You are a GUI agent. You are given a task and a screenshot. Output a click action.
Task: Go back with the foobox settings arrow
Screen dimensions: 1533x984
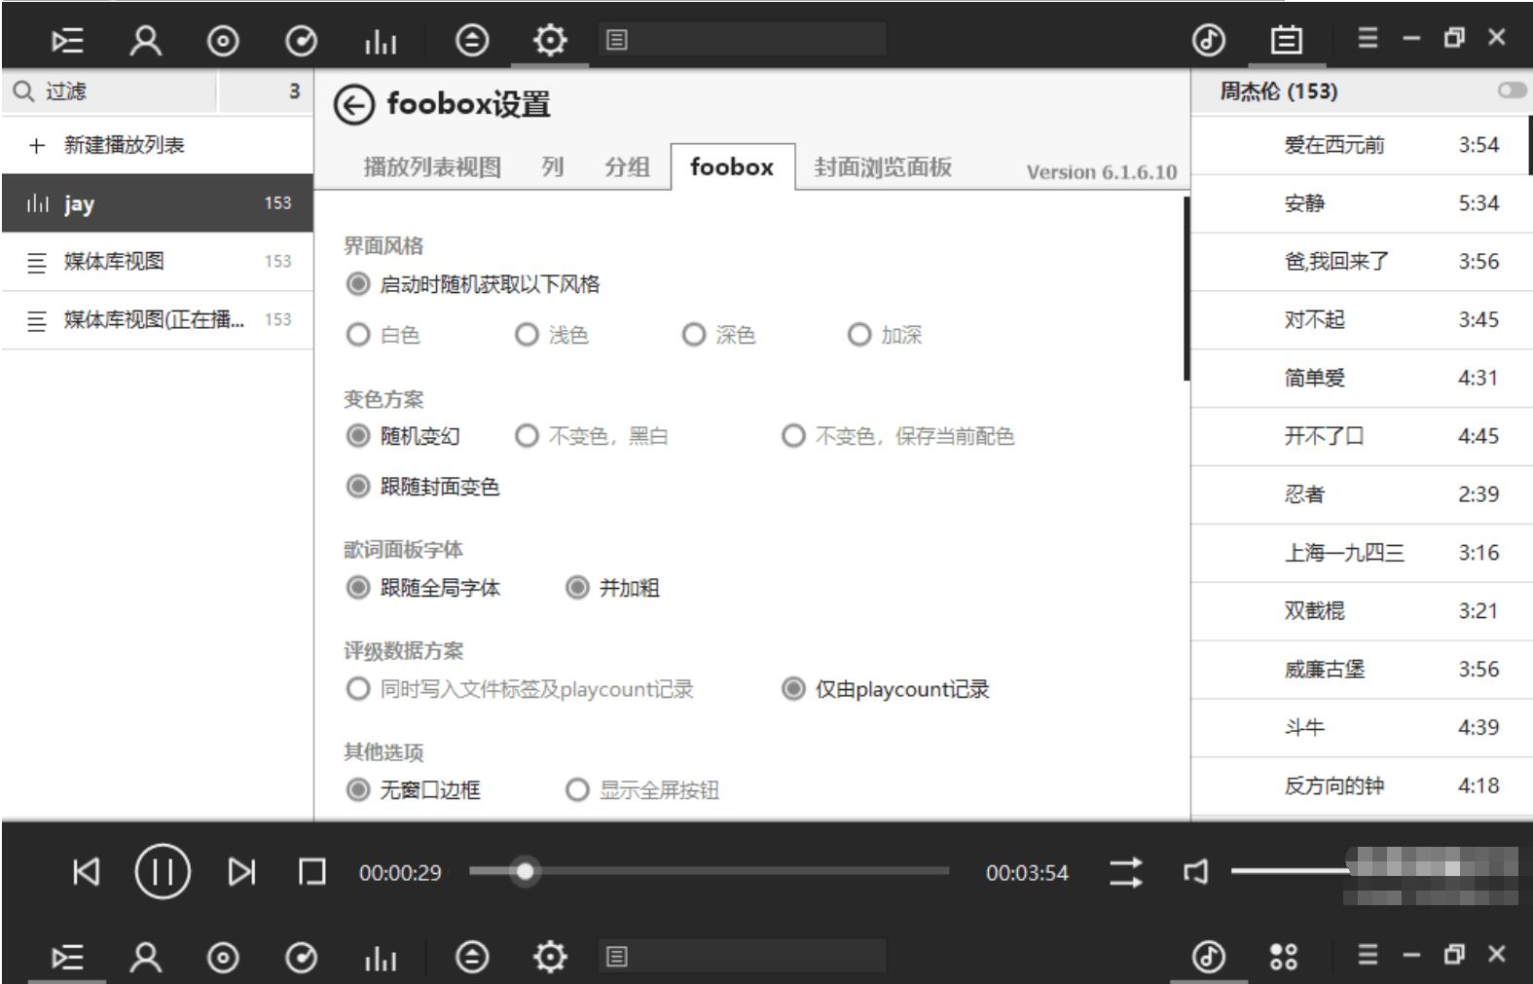coord(353,104)
